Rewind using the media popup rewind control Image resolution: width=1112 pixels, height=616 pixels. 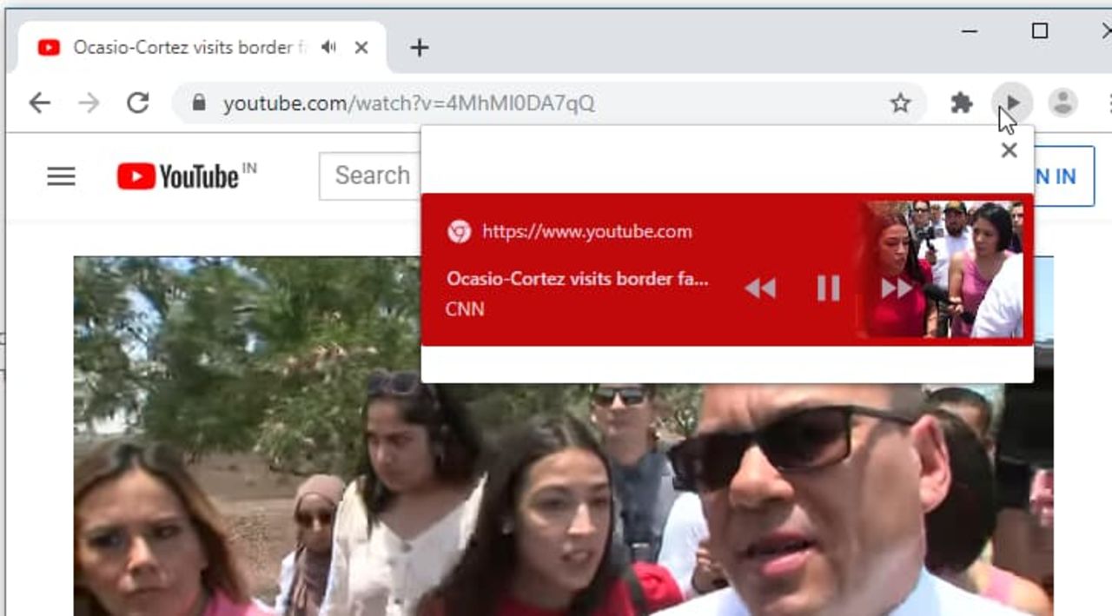click(760, 288)
